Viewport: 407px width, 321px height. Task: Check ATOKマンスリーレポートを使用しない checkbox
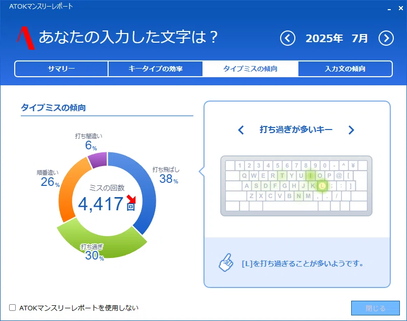pyautogui.click(x=13, y=308)
